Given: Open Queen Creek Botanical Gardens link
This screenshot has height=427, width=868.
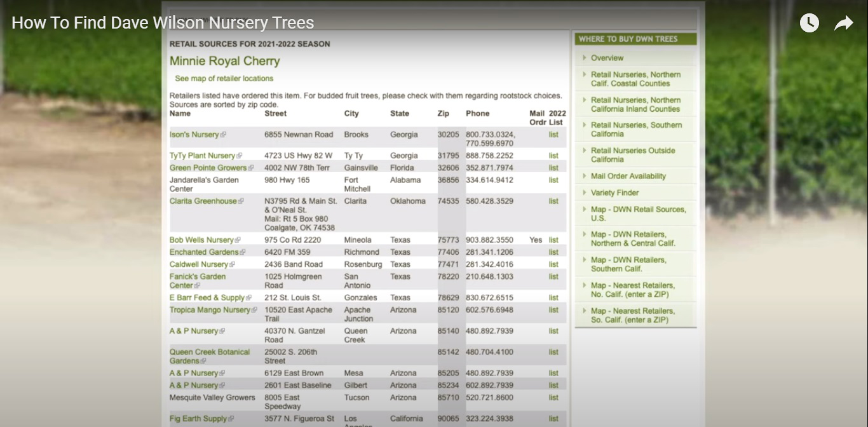Looking at the screenshot, I should pos(209,356).
